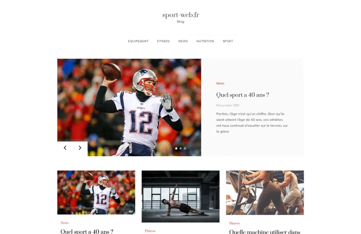361x234 pixels.
Task: Advance slider with right arrow
Action: tap(80, 148)
